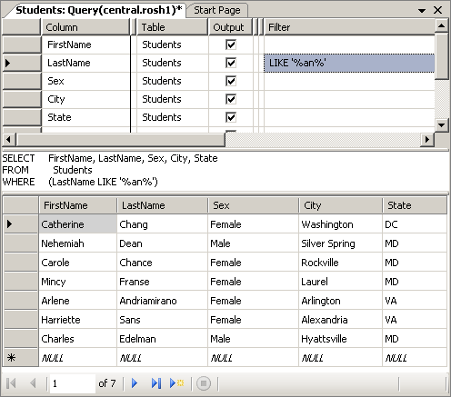Click the LastName results column header
This screenshot has width=451, height=397.
point(162,205)
